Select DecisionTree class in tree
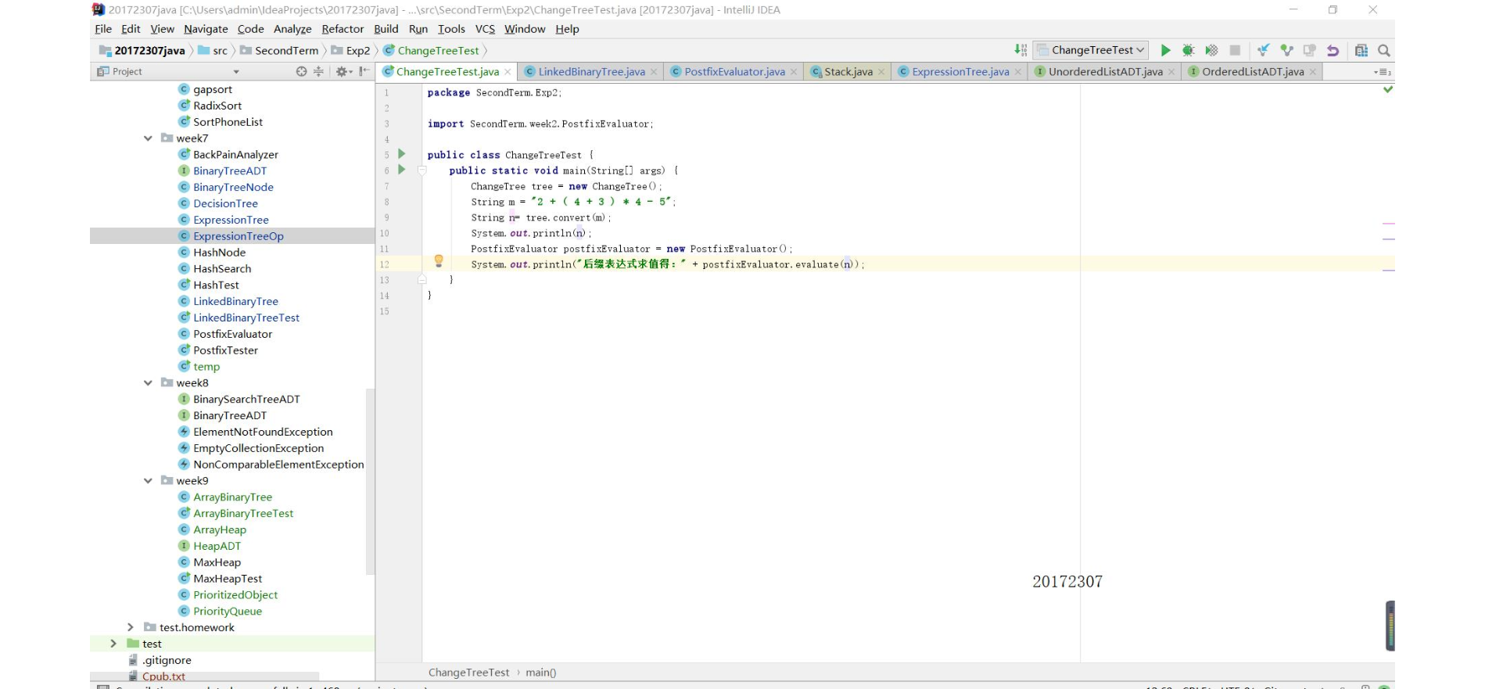This screenshot has width=1485, height=689. coord(225,203)
